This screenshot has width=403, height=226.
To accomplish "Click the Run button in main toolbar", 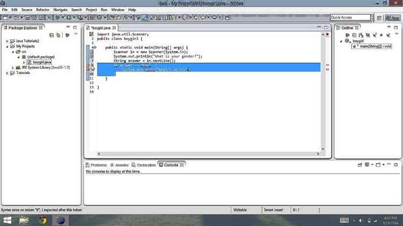I will click(x=69, y=18).
